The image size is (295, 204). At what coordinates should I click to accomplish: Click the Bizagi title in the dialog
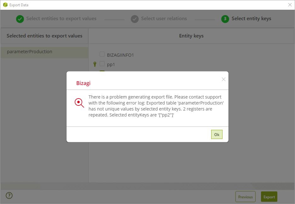click(83, 83)
